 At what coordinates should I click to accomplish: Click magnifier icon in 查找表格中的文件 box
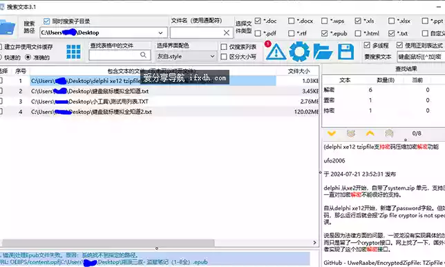(x=143, y=55)
